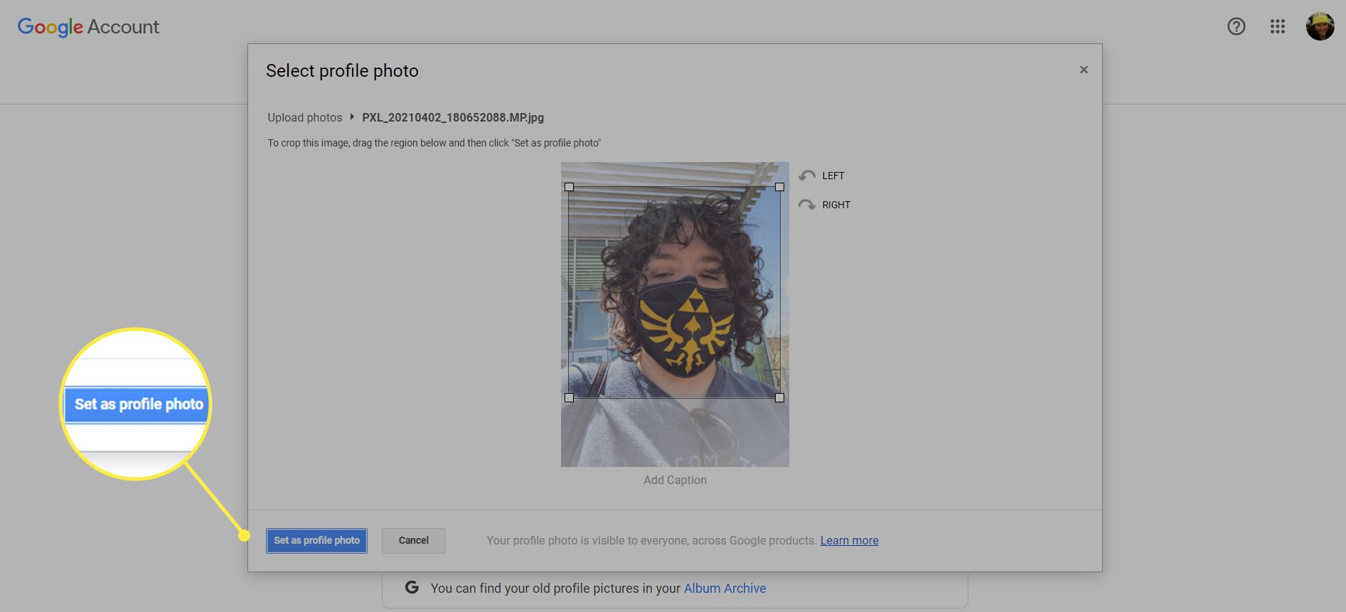This screenshot has height=612, width=1346.
Task: Click the Google G icon beside old pictures text
Action: (412, 588)
